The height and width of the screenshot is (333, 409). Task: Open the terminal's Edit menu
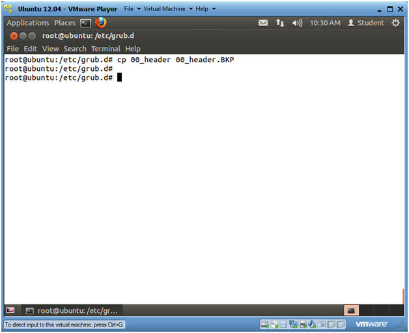coord(31,49)
